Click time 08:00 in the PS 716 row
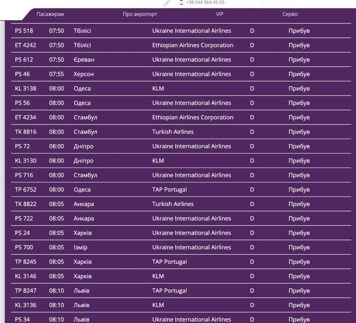This screenshot has height=323, width=356. 56,175
